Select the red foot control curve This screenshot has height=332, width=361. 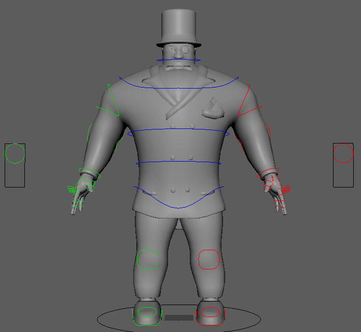tap(210, 312)
